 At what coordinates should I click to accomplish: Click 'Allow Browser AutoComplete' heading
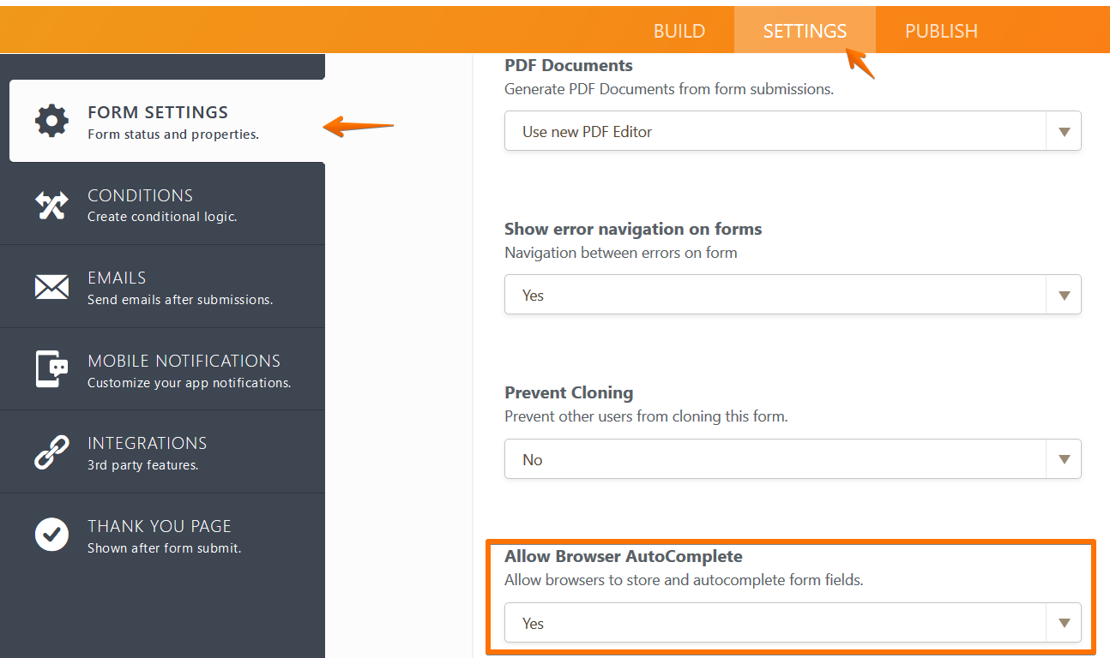coord(624,556)
